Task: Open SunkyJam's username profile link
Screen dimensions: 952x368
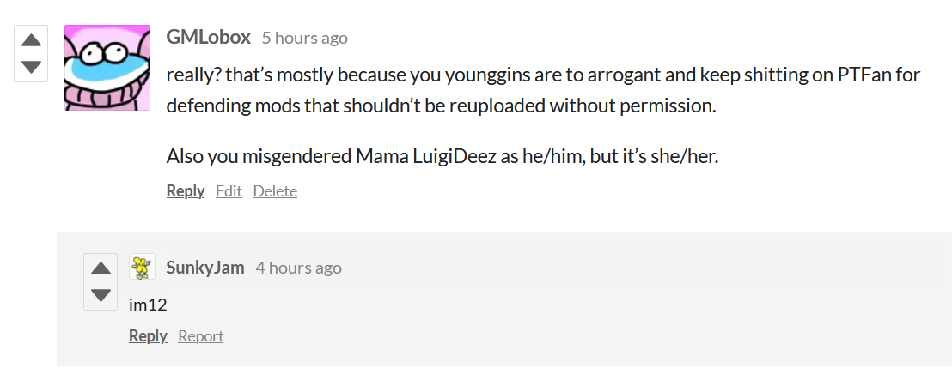Action: (205, 268)
